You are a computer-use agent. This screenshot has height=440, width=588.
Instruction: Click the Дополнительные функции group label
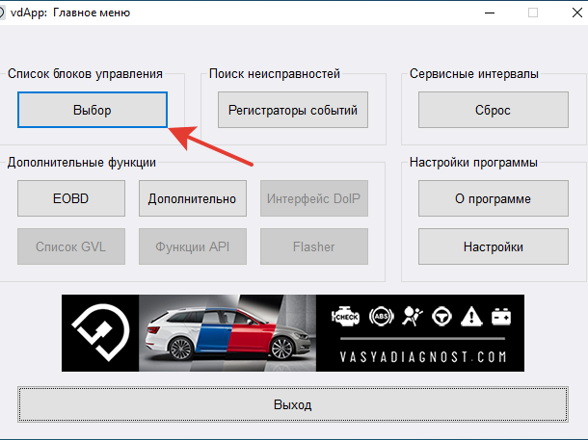coord(82,163)
